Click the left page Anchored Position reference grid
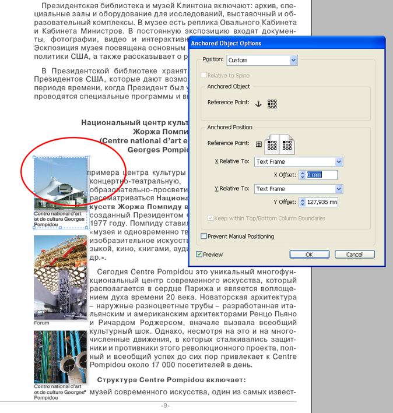Screen dimensions: 393x413 tap(272, 145)
